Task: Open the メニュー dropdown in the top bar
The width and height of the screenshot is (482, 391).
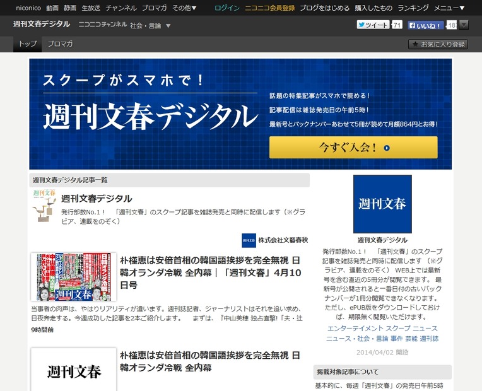Action: [449, 8]
